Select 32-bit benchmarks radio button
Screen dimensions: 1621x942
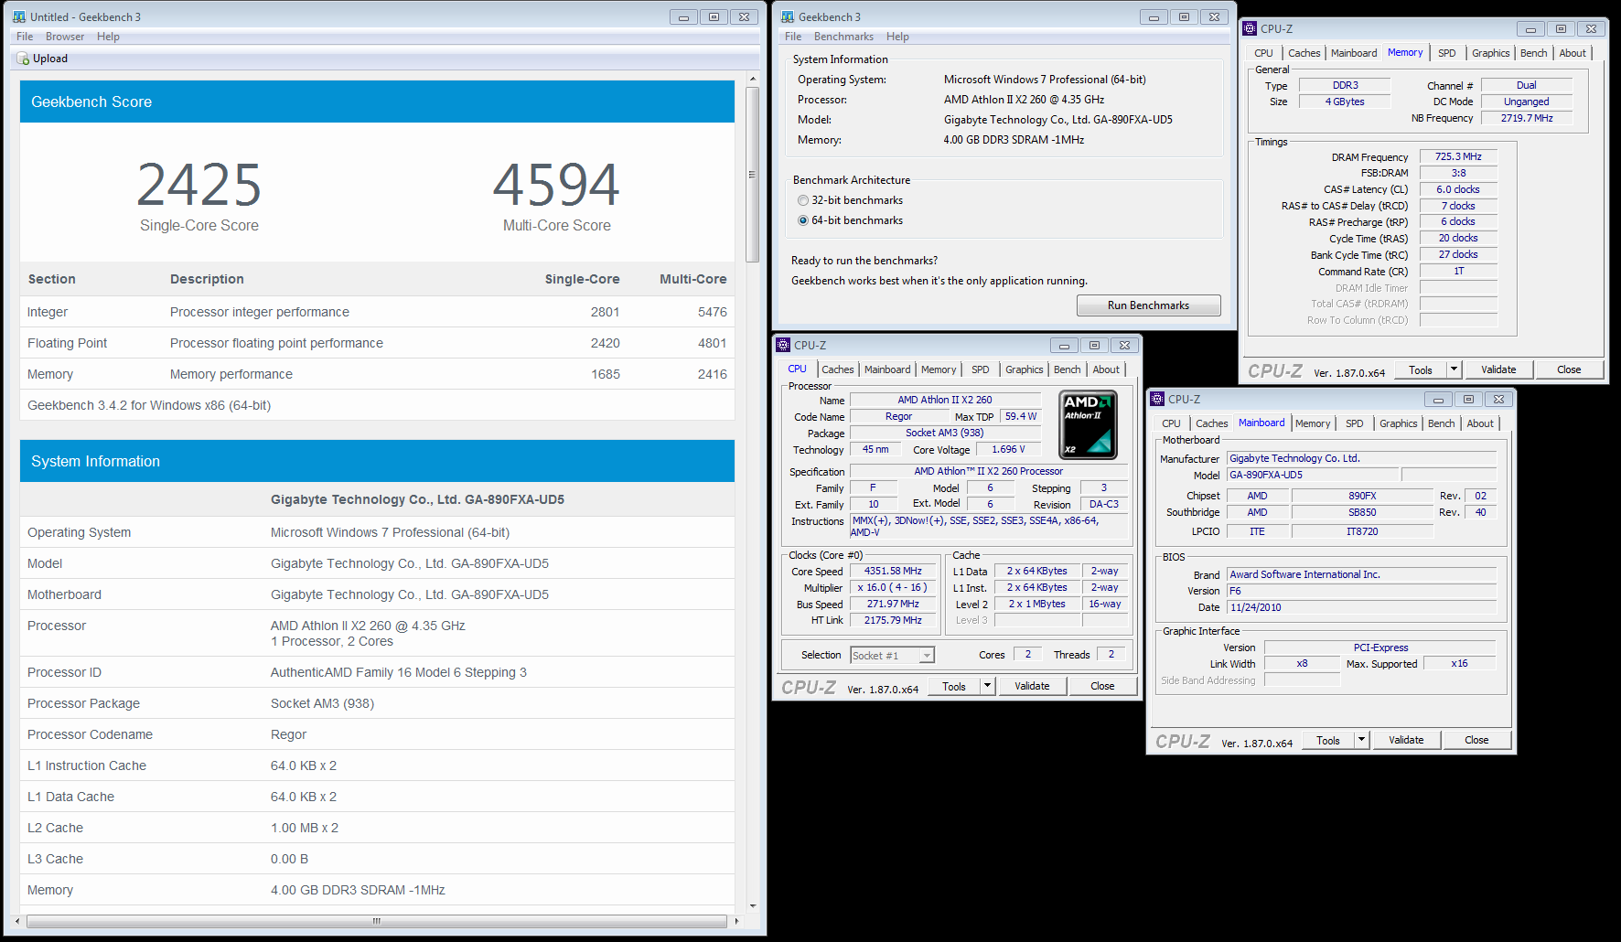click(x=803, y=200)
